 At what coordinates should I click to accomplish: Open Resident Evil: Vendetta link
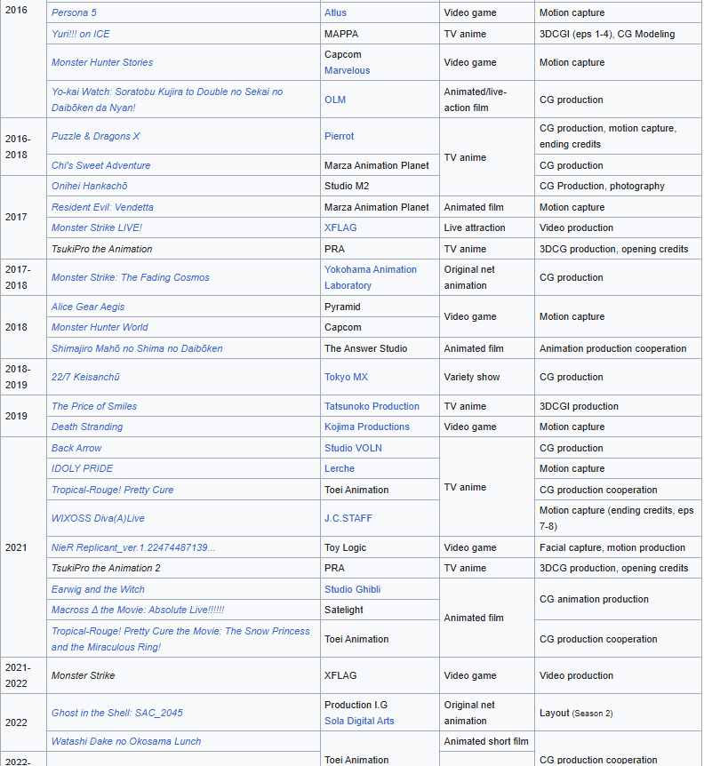point(102,207)
